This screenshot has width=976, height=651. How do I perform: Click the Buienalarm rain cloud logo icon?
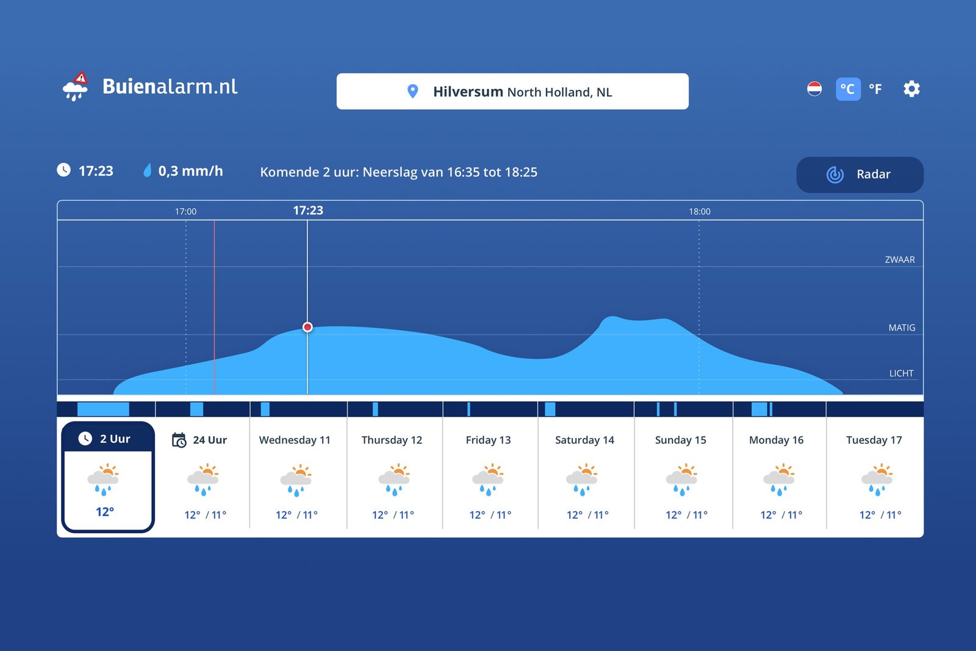(74, 88)
